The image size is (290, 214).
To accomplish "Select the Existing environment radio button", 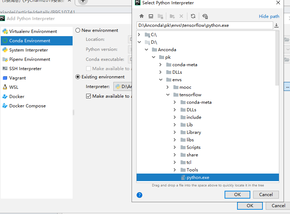I will click(78, 77).
